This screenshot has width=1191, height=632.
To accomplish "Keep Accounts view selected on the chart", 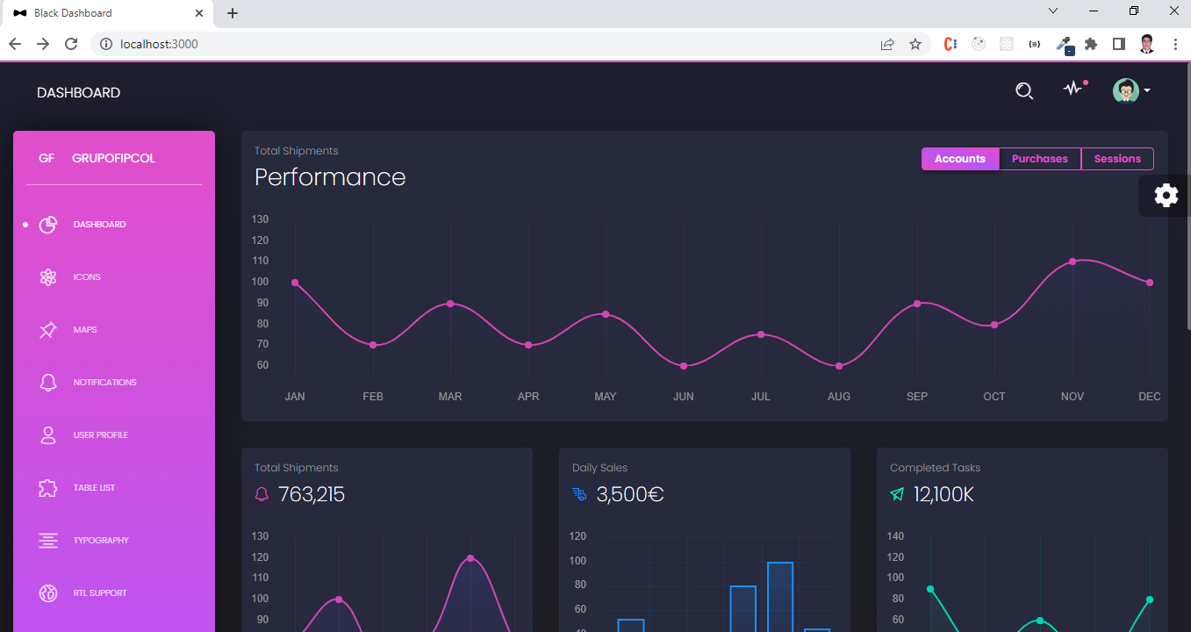I will click(959, 159).
